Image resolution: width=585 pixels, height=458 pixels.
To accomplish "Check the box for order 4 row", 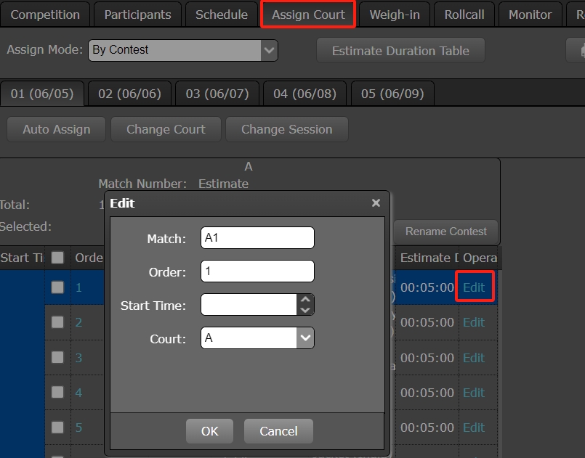I will tap(57, 393).
